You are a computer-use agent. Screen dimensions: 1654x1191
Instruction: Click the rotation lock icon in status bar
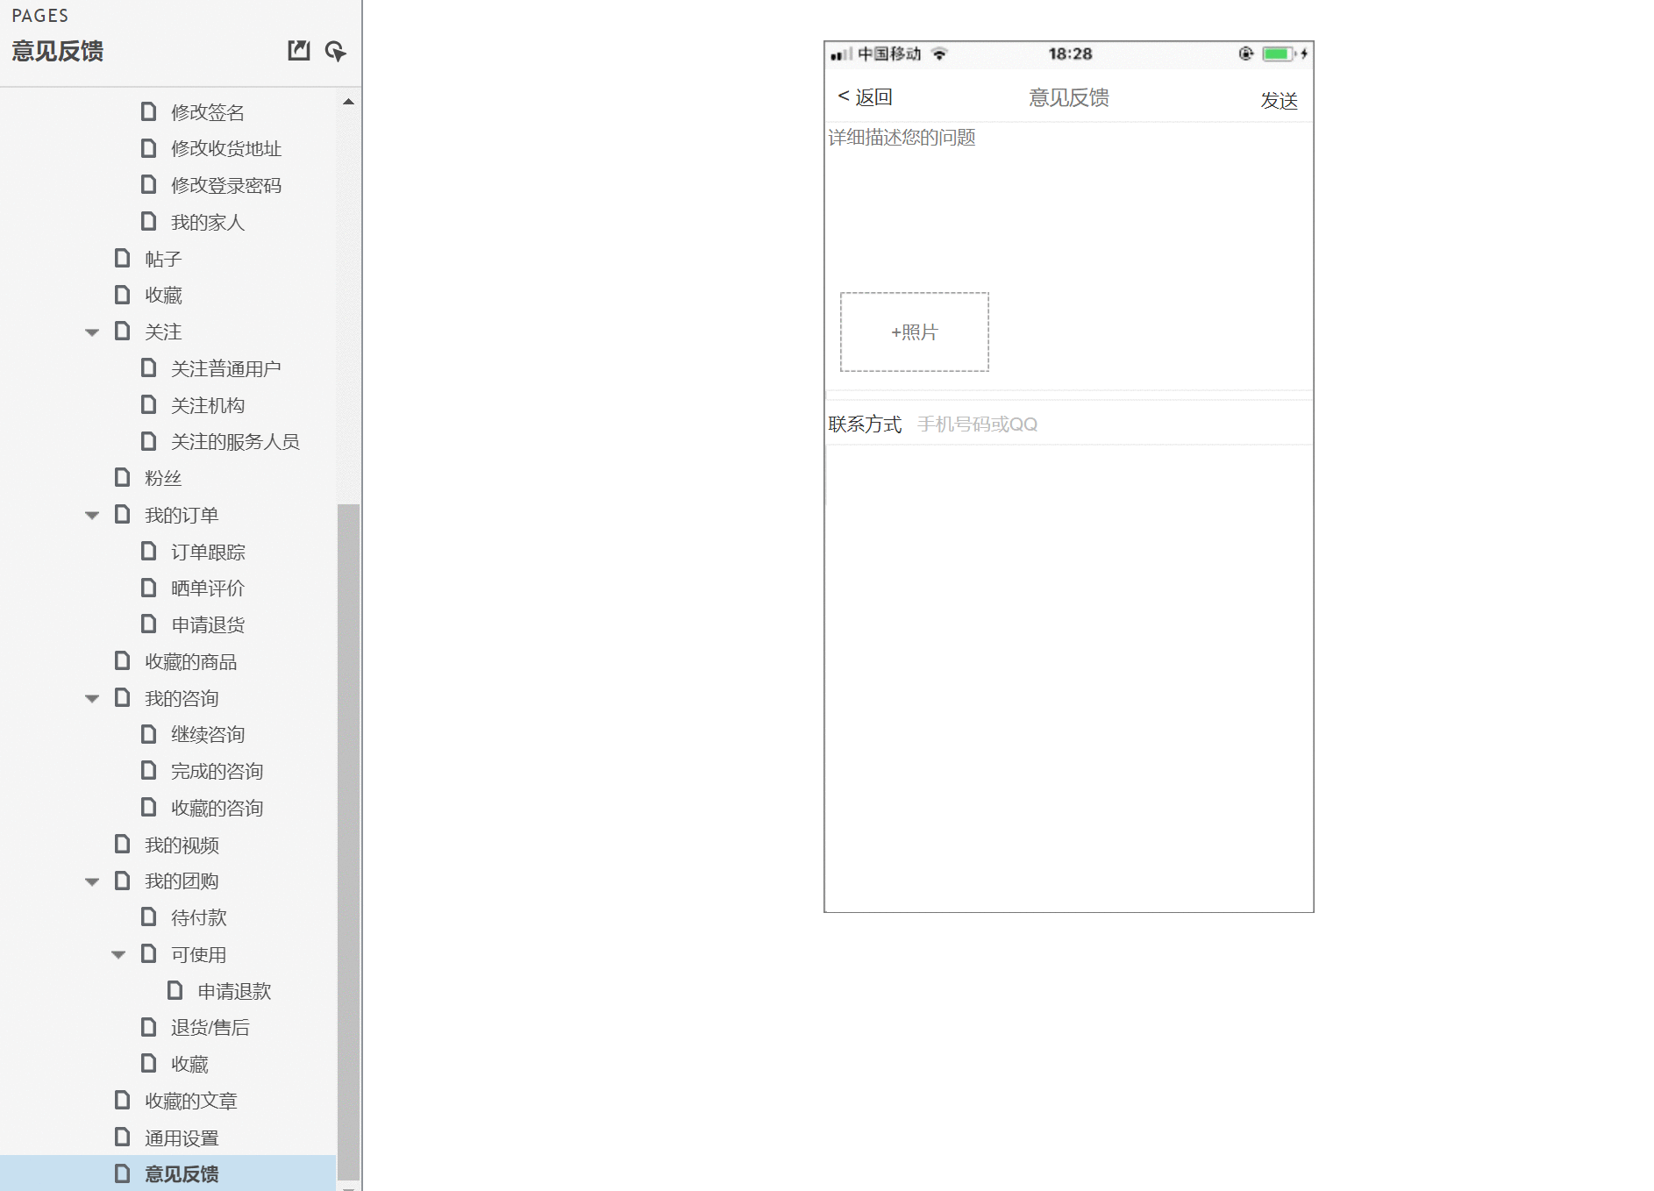point(1245,53)
